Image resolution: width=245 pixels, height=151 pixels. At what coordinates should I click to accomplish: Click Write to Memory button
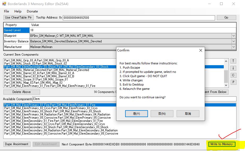click(x=222, y=144)
